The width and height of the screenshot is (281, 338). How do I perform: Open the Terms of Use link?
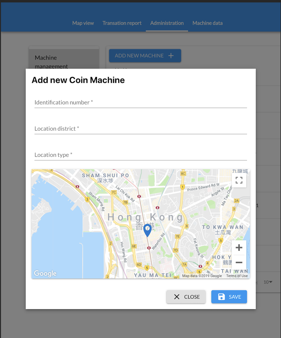[x=237, y=276]
